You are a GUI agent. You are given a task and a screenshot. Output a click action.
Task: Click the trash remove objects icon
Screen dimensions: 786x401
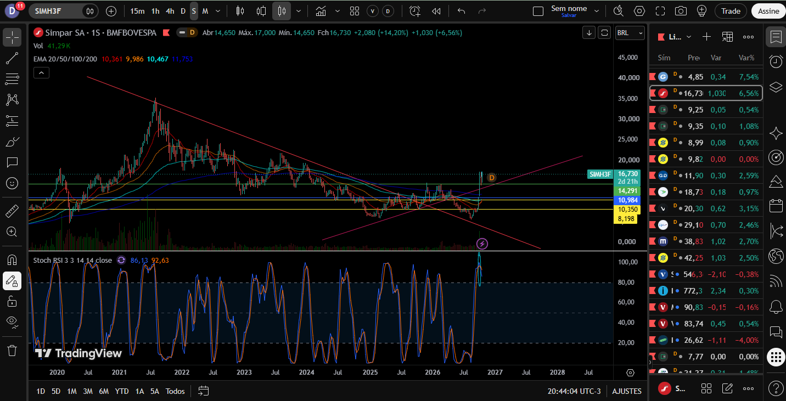click(12, 350)
